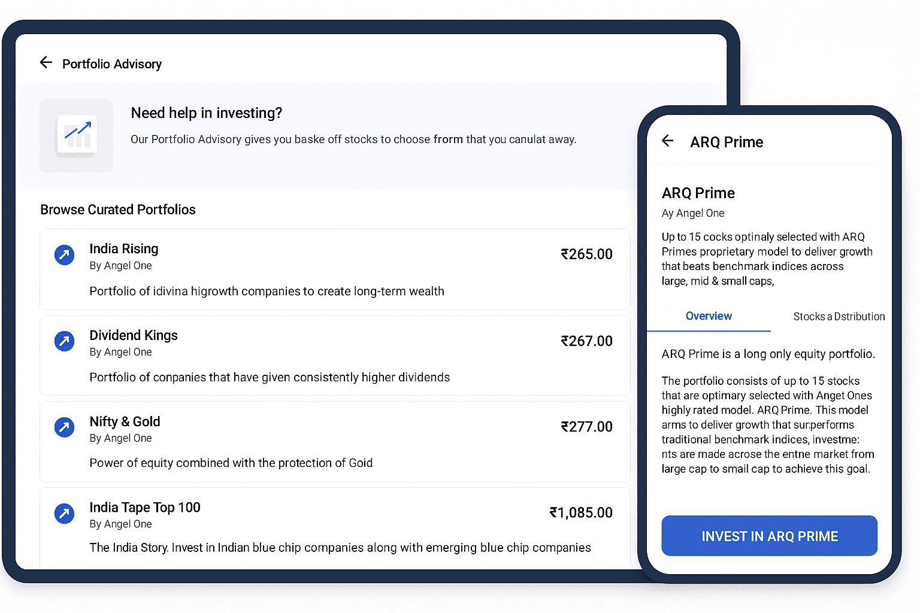Viewport: 920px width, 613px height.
Task: Select the ₹277.00 price on Nifty & Gold
Action: (586, 426)
